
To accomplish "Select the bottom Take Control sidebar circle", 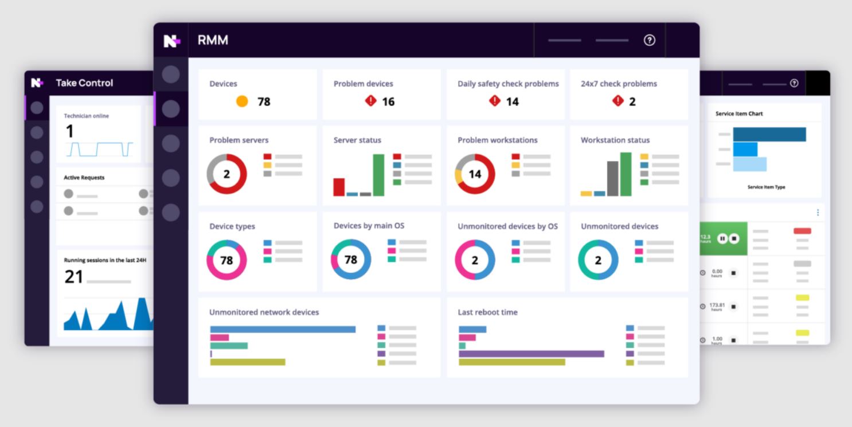I will pyautogui.click(x=37, y=206).
